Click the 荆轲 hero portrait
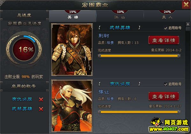Screen dimensions: 191x134 tap(72, 50)
